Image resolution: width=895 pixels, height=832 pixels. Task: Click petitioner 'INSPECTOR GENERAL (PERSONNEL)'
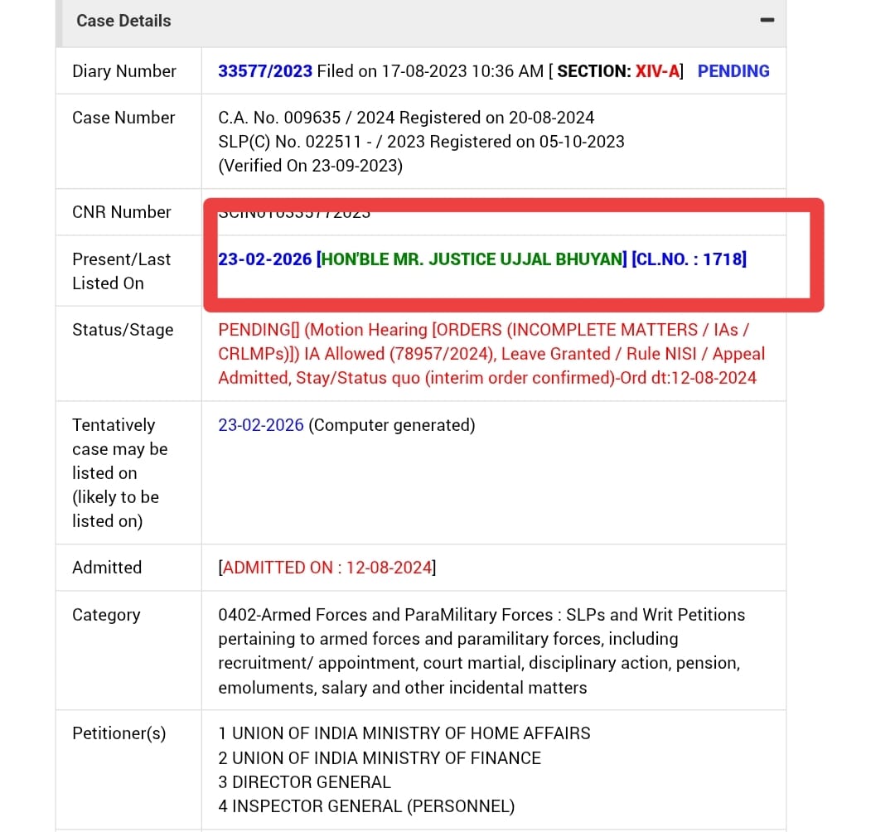pyautogui.click(x=373, y=805)
